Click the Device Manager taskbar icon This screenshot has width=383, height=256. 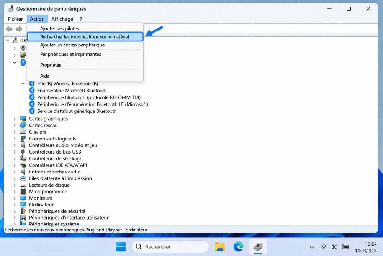coord(258,247)
